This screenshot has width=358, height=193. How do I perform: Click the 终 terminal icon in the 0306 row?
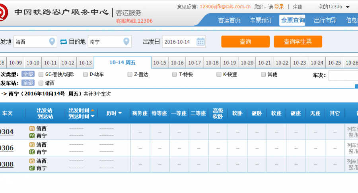(x=32, y=152)
